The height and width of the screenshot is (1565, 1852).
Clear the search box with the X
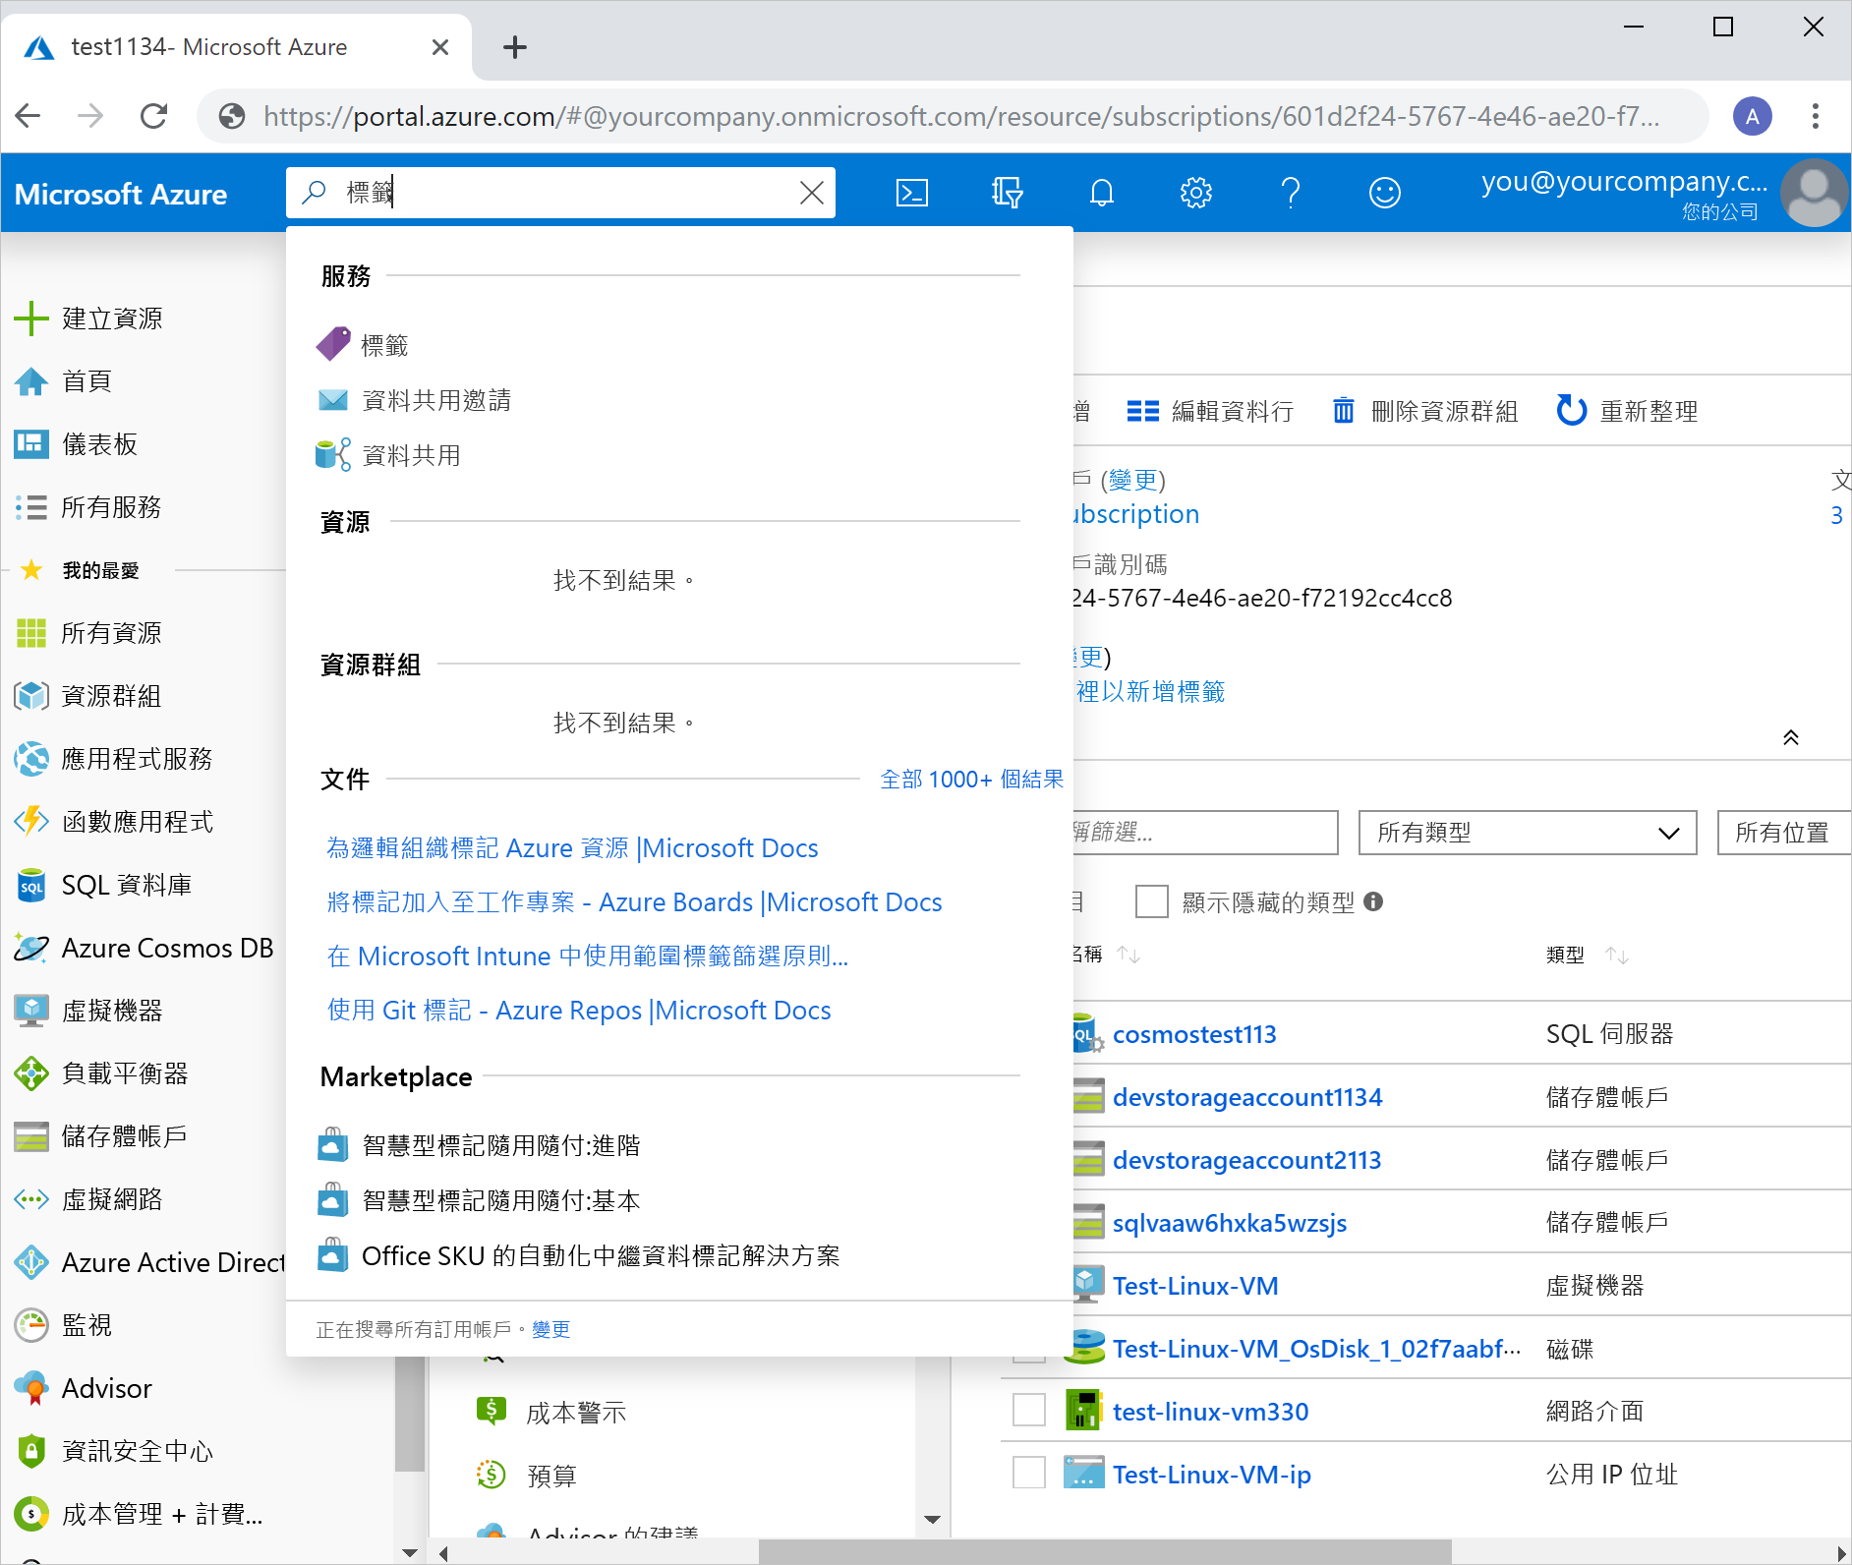click(812, 193)
